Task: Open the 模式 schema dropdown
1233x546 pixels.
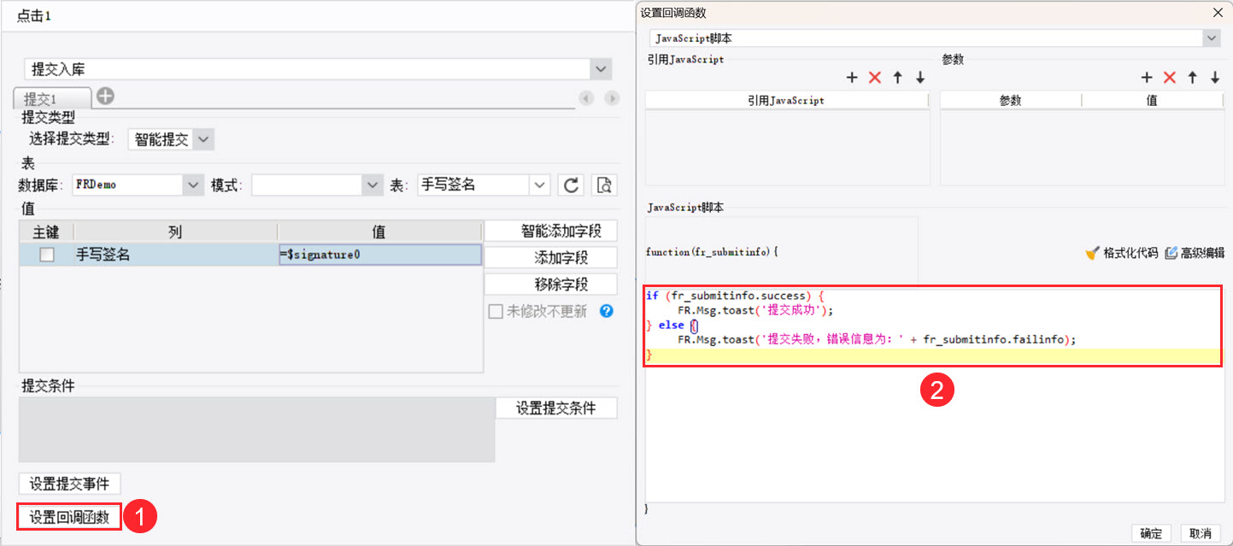Action: pos(373,185)
